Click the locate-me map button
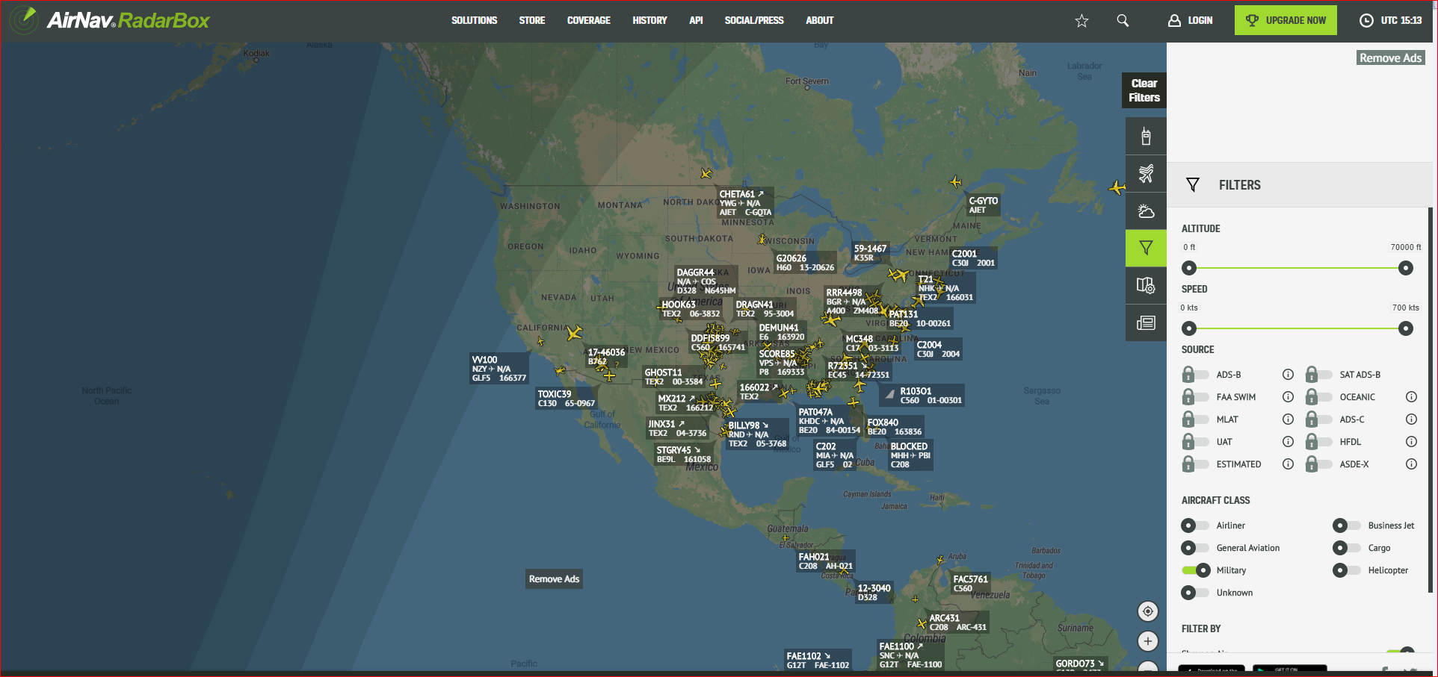The image size is (1438, 677). tap(1148, 611)
